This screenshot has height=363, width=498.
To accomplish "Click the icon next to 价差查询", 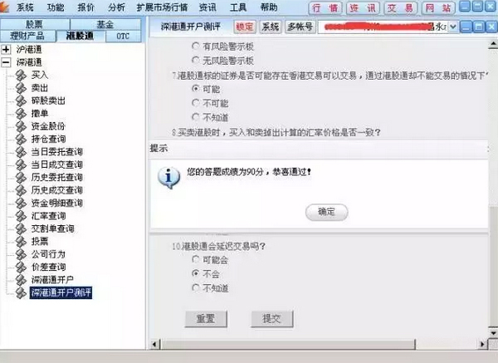I will click(21, 267).
